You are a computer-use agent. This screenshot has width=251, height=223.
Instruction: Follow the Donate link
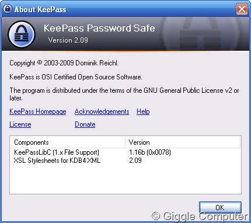coord(85,124)
